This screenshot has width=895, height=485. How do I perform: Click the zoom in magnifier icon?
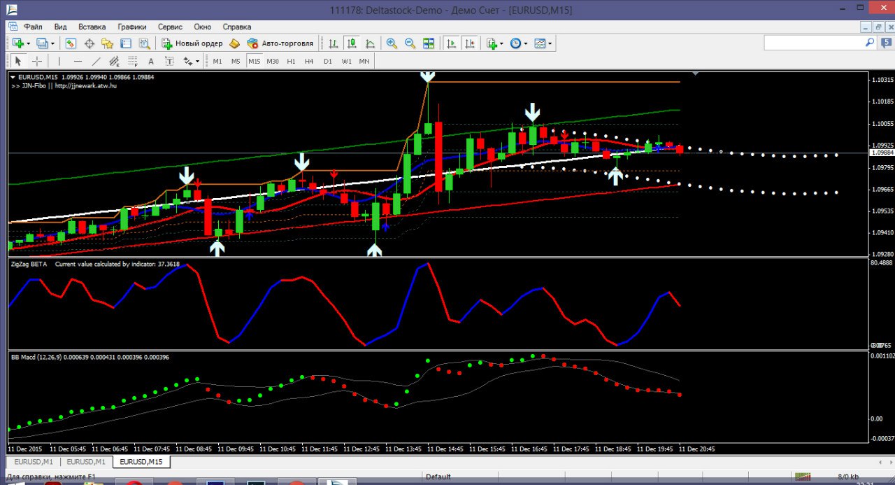392,43
